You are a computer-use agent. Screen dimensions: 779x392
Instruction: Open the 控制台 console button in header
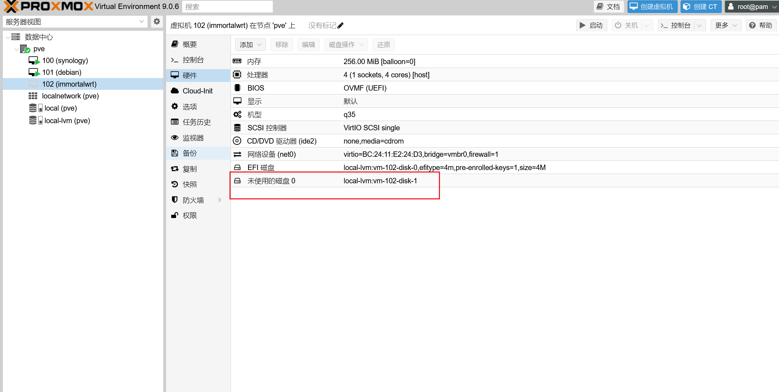pos(676,25)
